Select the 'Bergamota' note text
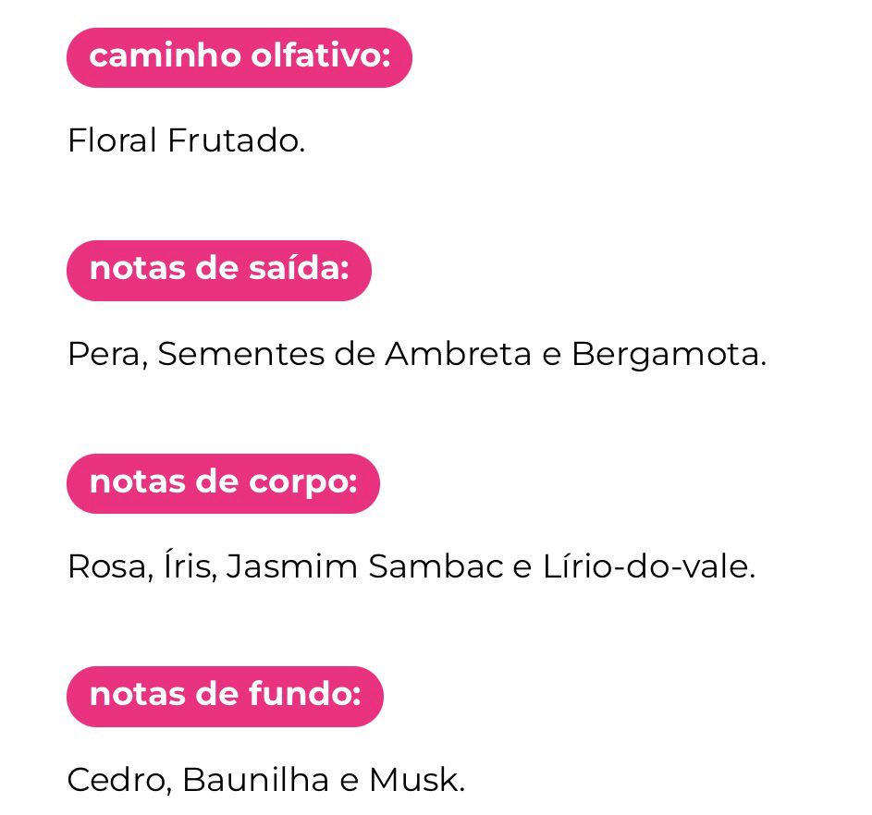This screenshot has height=815, width=872. click(667, 354)
